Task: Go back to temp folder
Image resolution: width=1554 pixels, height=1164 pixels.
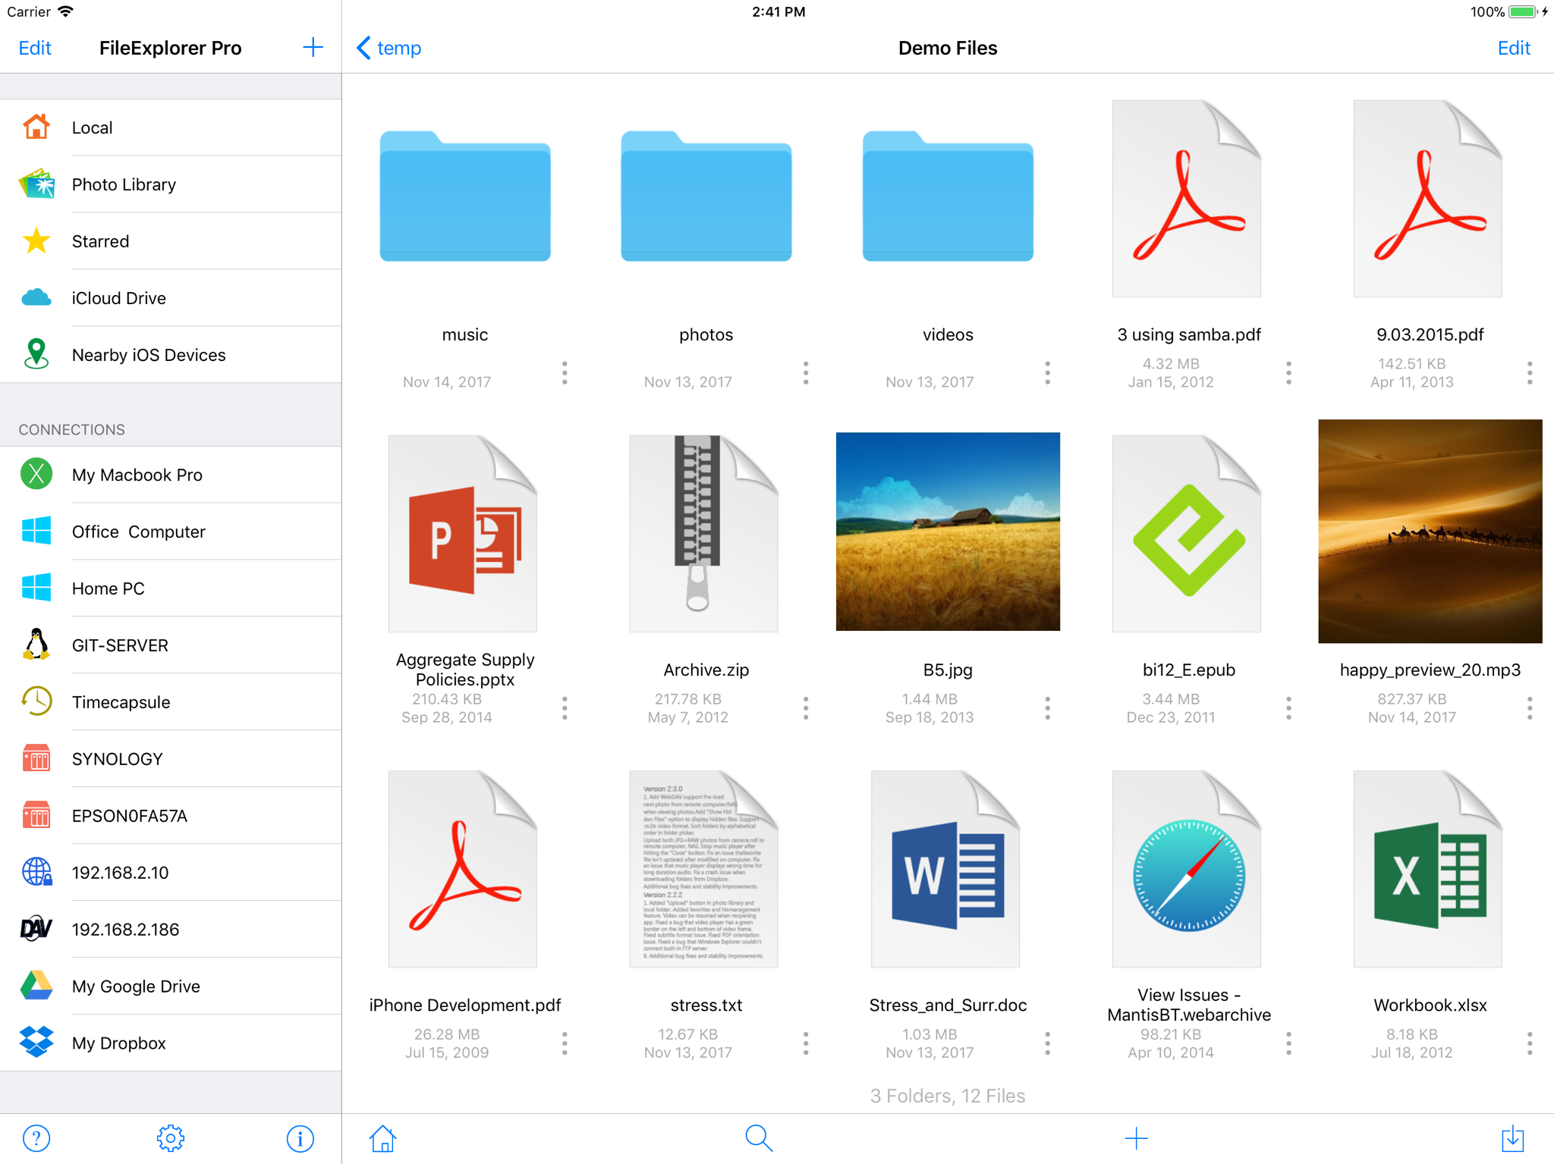Action: 389,48
